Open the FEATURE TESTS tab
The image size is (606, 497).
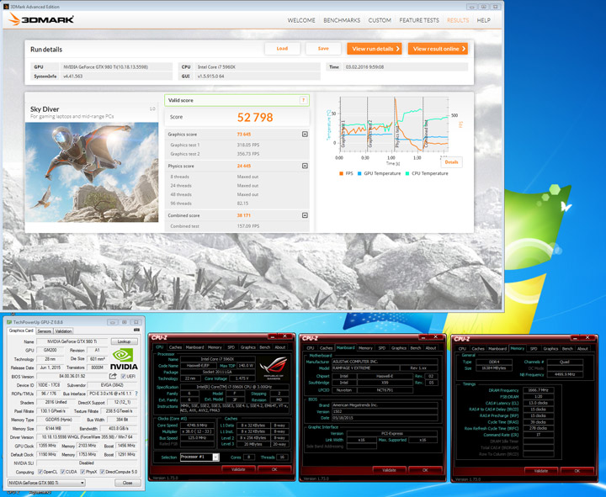coord(419,20)
